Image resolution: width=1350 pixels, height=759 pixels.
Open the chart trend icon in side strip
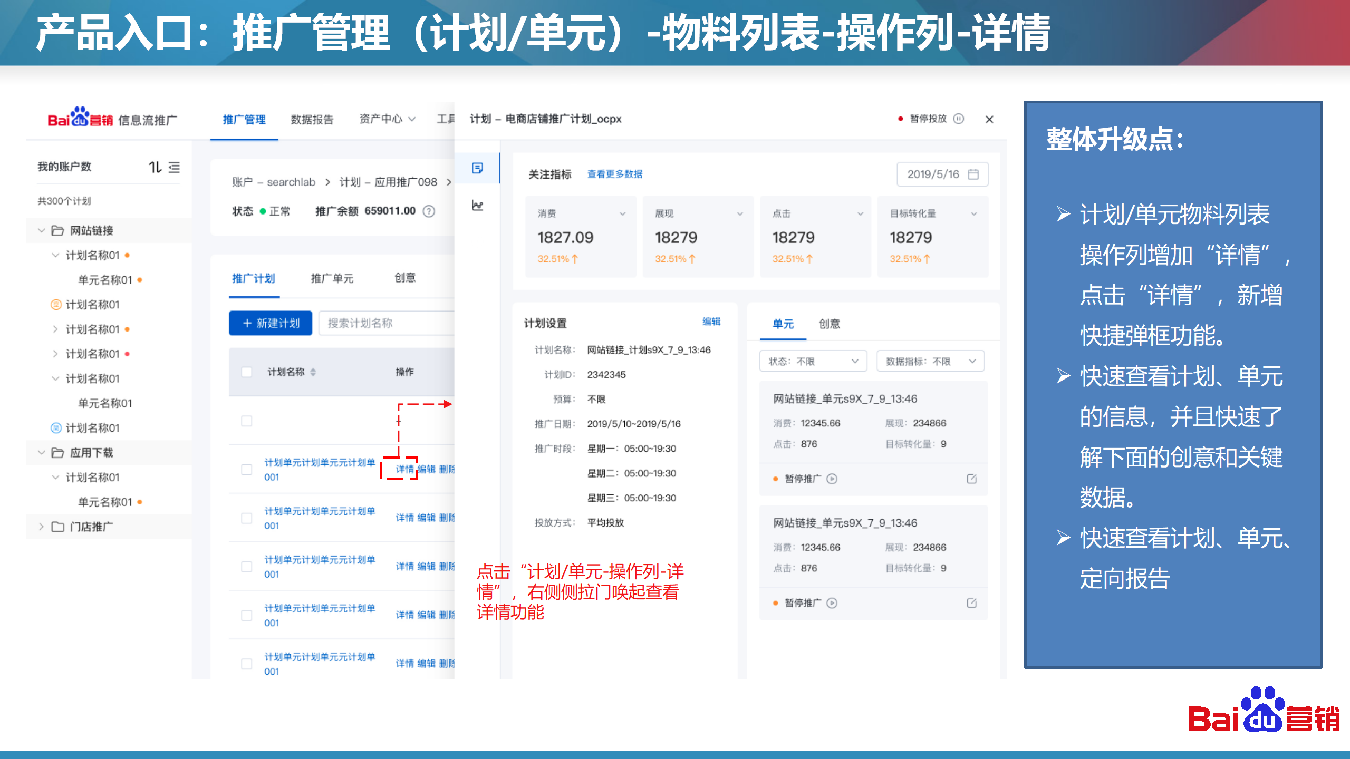(x=477, y=206)
